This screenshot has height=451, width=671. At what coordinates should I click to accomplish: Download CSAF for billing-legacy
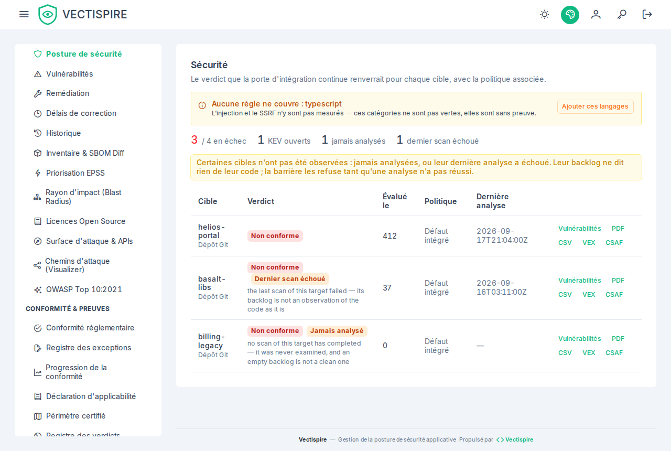614,353
